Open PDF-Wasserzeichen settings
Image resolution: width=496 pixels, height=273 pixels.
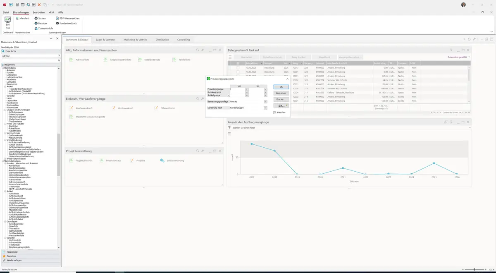(x=67, y=18)
